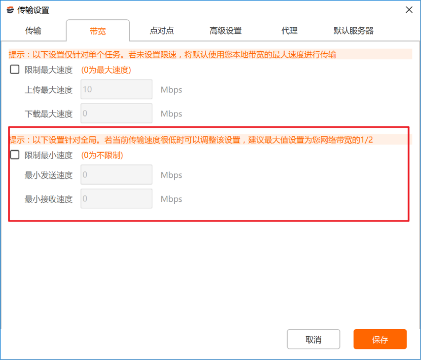Select the 带宽 tab
This screenshot has width=421, height=360.
coord(98,31)
